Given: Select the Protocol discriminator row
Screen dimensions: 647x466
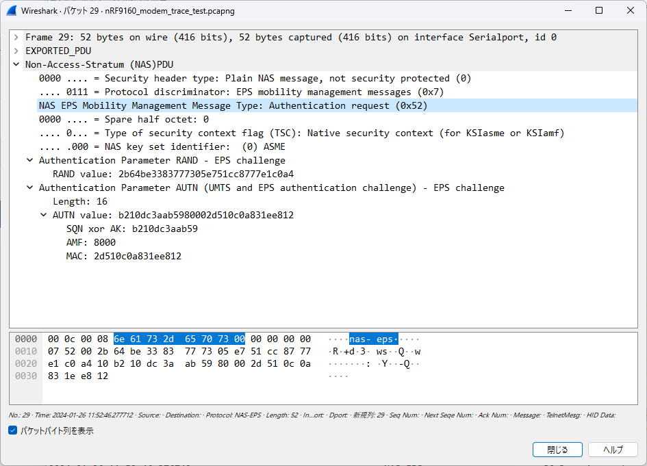Looking at the screenshot, I should [x=242, y=92].
